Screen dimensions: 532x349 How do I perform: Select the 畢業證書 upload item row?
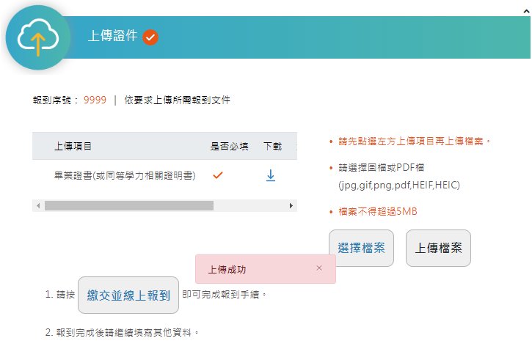(x=125, y=176)
